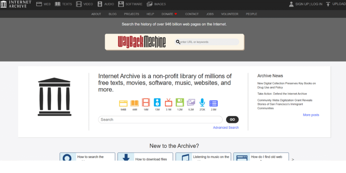Viewport: 346px width, 173px height.
Task: Click the large Internet Archive building logo
Action: click(x=54, y=97)
